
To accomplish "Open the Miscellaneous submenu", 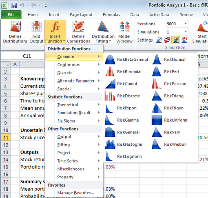I will point(74,169).
